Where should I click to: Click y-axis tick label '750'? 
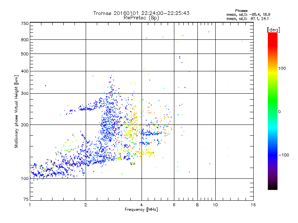[x=25, y=23]
